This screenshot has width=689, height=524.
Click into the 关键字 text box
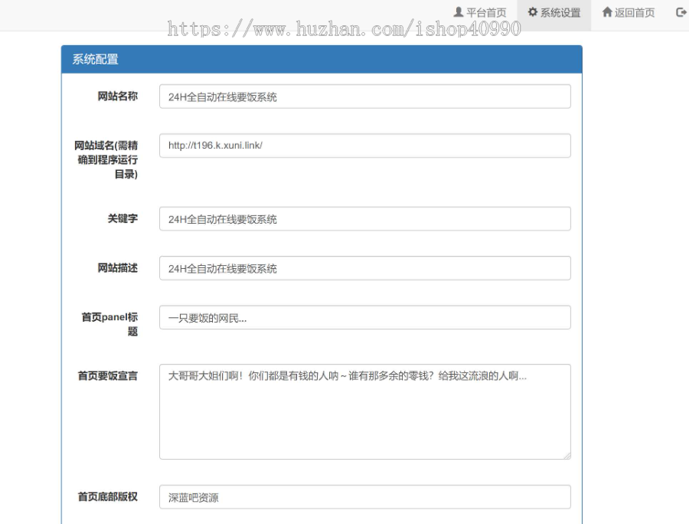(364, 218)
